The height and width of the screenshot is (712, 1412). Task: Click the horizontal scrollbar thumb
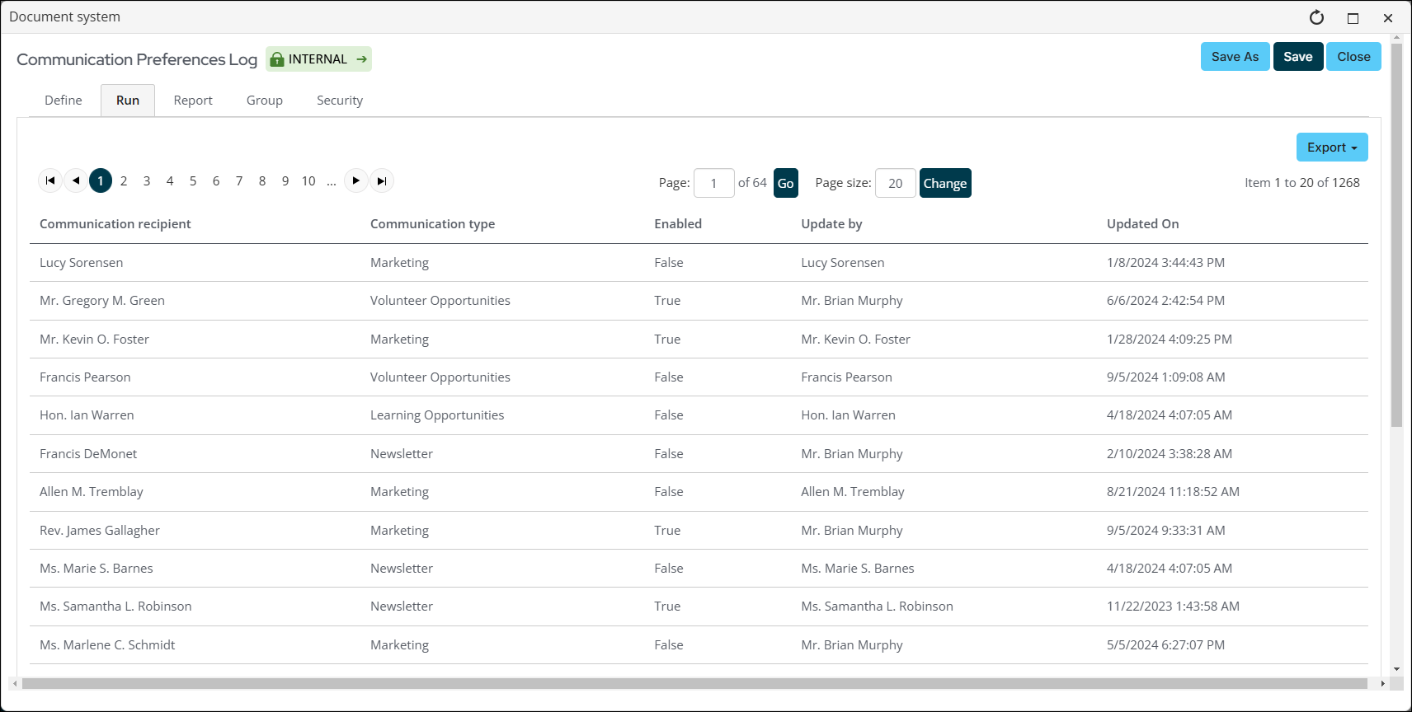[x=694, y=684]
